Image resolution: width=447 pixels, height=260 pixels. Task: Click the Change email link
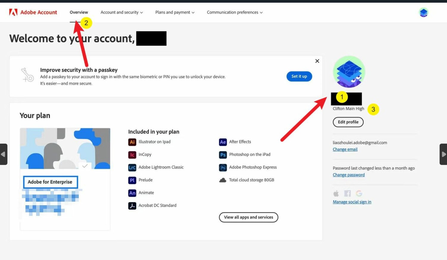tap(345, 150)
